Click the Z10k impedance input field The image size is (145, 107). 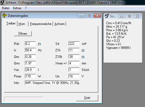[x=74, y=57]
